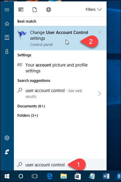This screenshot has width=121, height=182.
Task: Select the user account control web suggestion
Action: 58,93
